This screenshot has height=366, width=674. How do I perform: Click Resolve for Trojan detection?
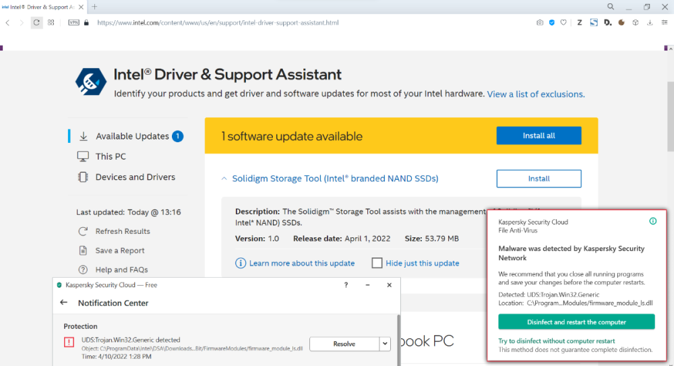pyautogui.click(x=344, y=344)
